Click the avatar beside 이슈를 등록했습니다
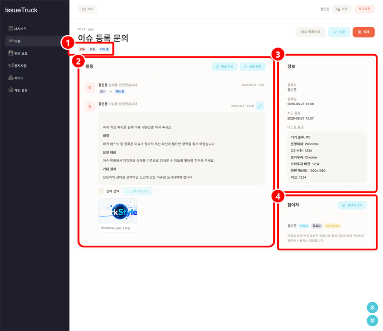The height and width of the screenshot is (331, 383). click(x=90, y=107)
